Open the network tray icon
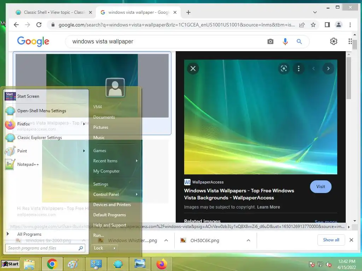This screenshot has height=271, width=362. [x=320, y=264]
